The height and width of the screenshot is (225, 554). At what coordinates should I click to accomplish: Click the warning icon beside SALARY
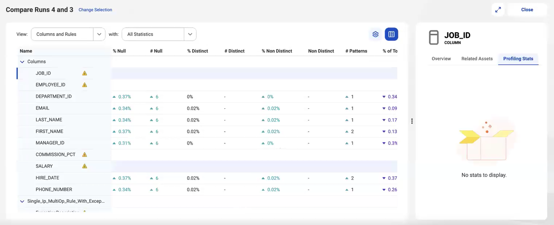[85, 166]
